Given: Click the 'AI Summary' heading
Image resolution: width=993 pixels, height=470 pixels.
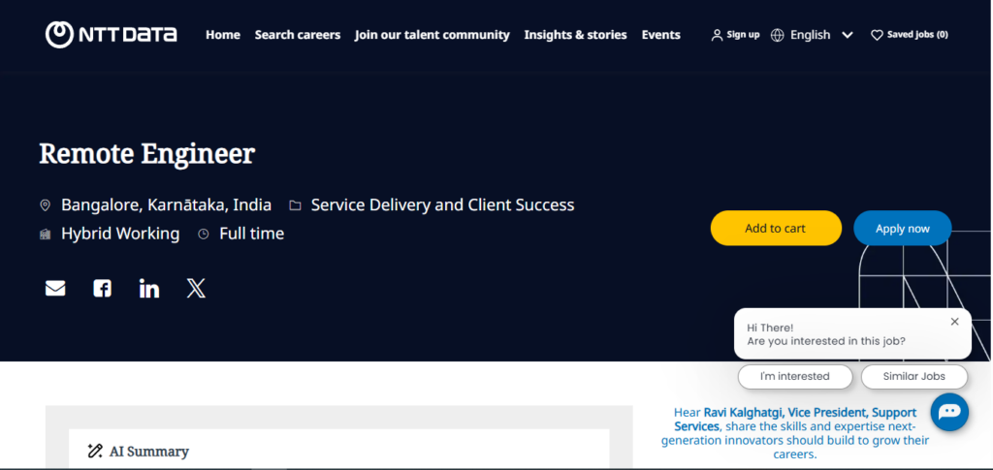Looking at the screenshot, I should (148, 452).
